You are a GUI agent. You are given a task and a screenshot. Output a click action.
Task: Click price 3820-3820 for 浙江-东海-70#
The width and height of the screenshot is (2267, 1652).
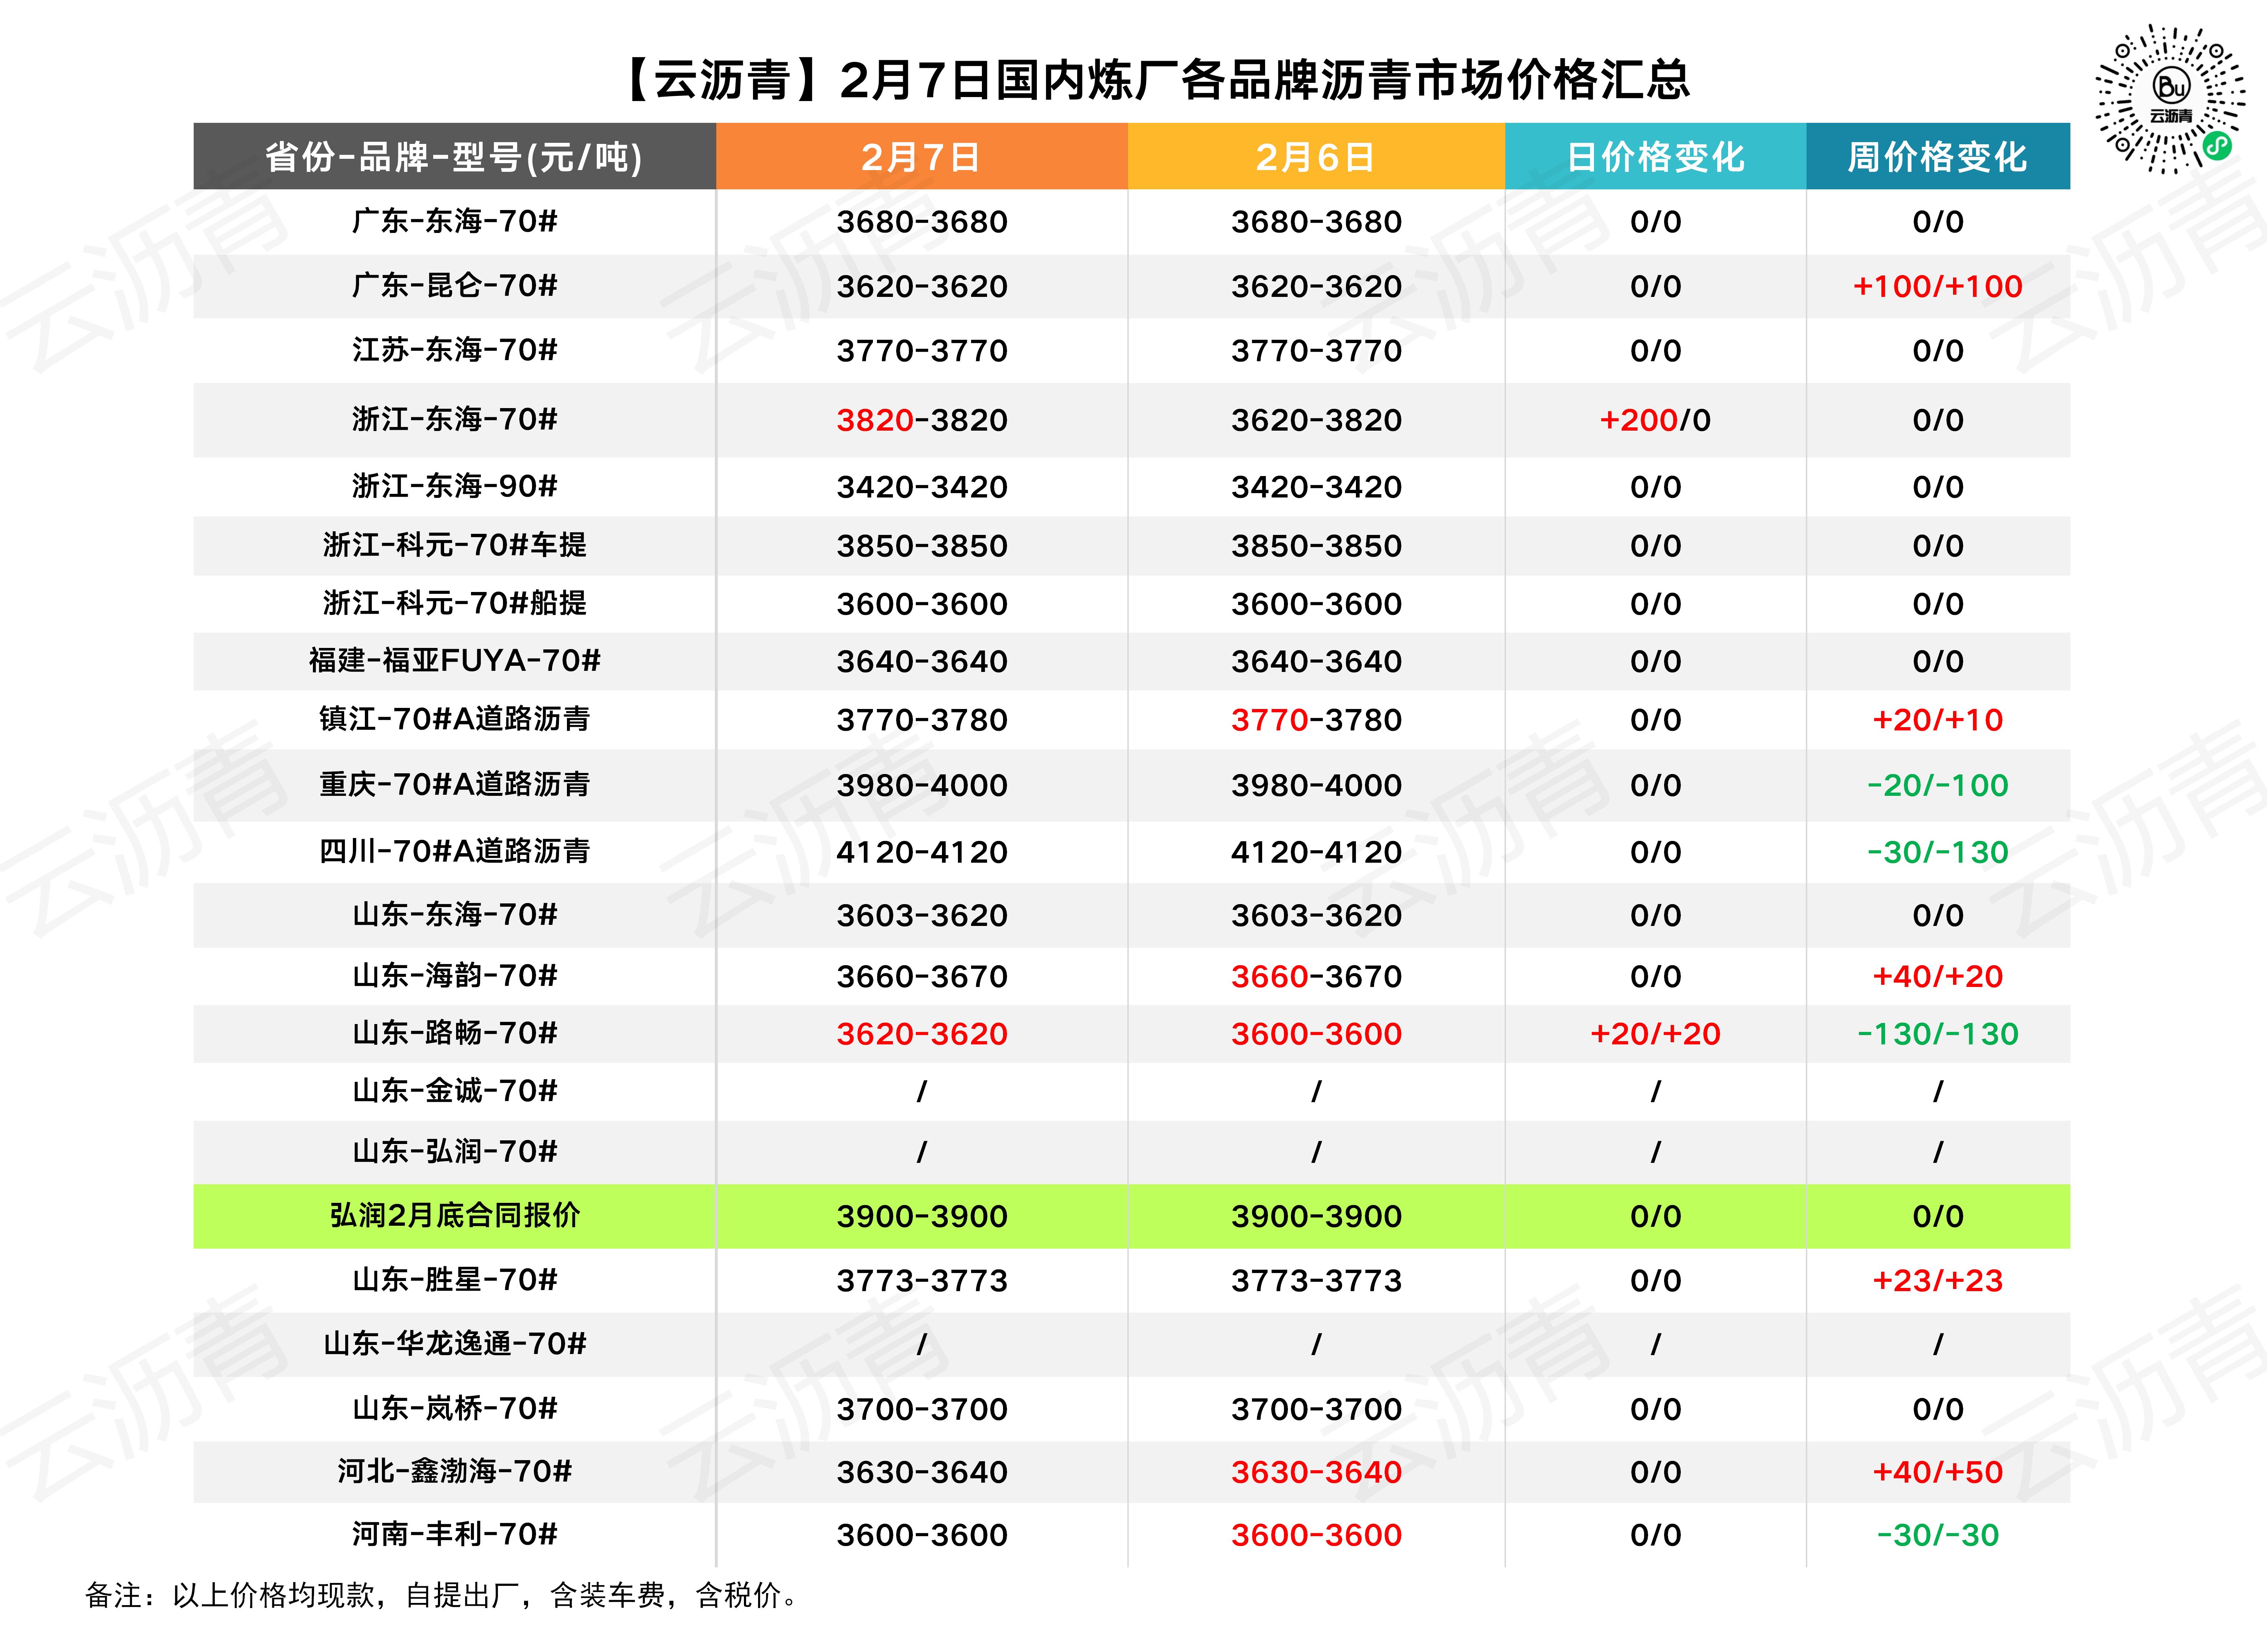tap(922, 420)
